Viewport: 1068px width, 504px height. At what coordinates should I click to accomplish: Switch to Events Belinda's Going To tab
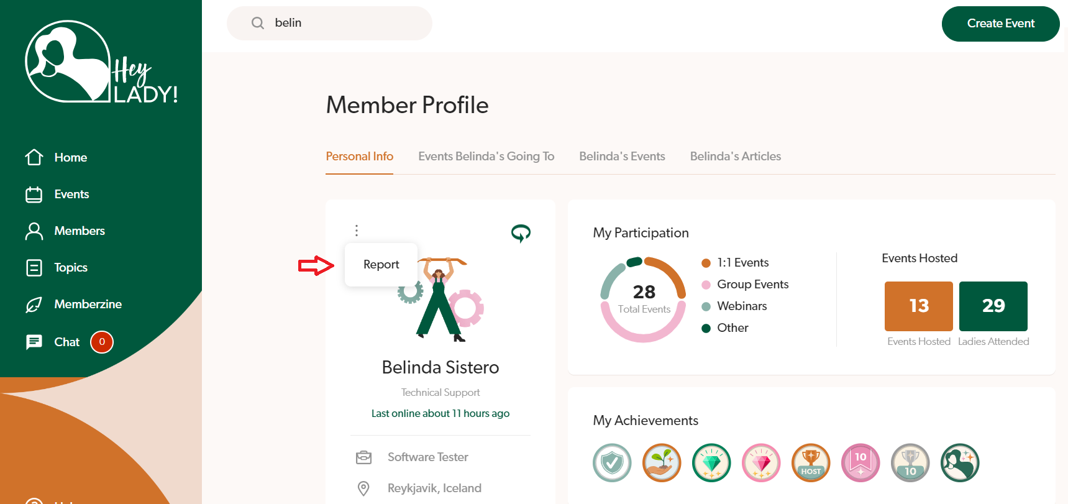click(486, 157)
